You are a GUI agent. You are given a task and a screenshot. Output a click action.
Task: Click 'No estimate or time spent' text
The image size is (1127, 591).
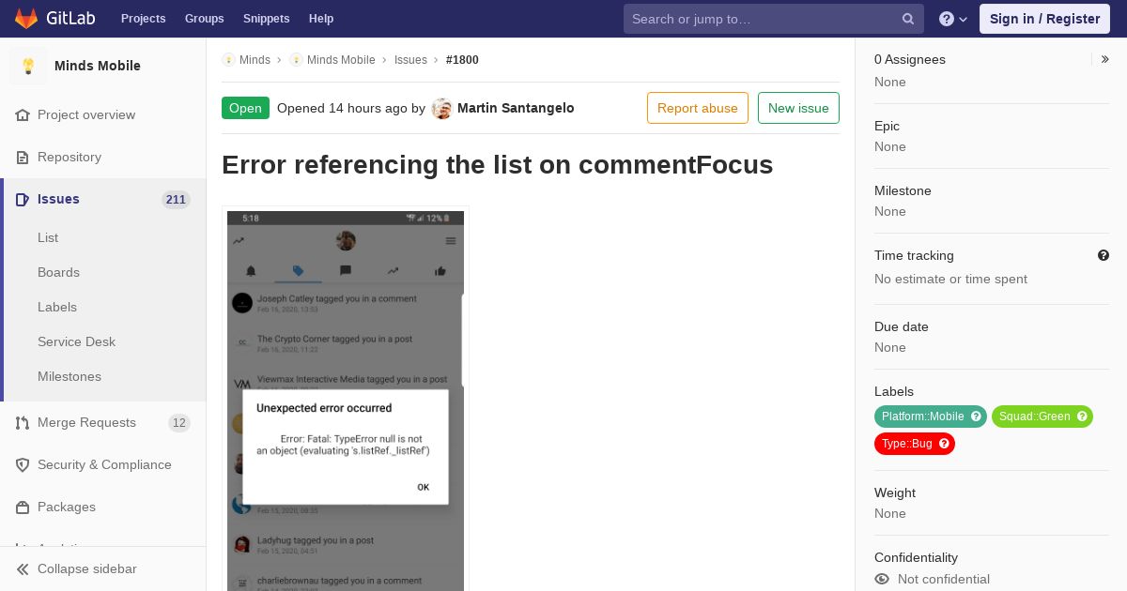coord(950,279)
